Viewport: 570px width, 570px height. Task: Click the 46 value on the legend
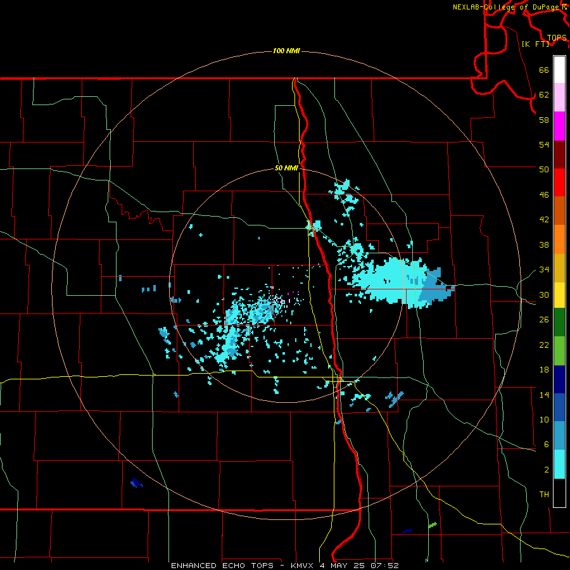click(x=544, y=195)
